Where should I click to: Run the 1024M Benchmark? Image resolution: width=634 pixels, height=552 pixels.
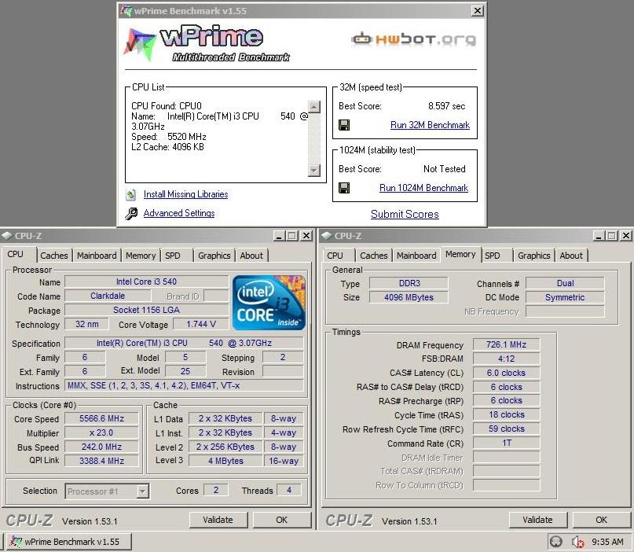point(423,188)
